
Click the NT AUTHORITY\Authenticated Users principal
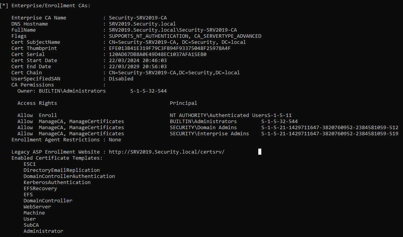pos(218,115)
